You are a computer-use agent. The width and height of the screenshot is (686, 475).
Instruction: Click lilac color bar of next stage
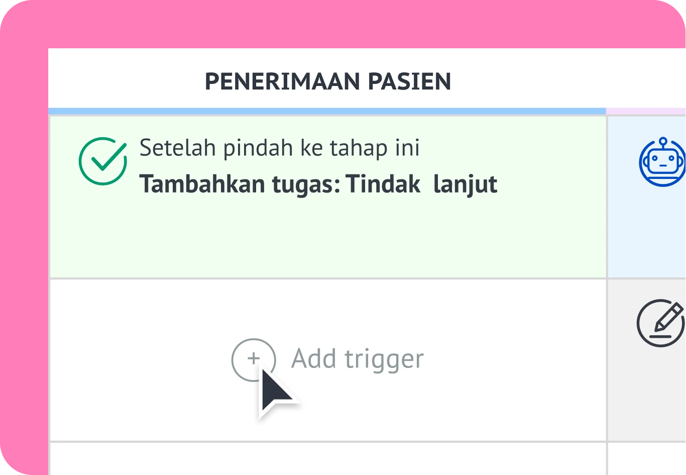(x=646, y=111)
